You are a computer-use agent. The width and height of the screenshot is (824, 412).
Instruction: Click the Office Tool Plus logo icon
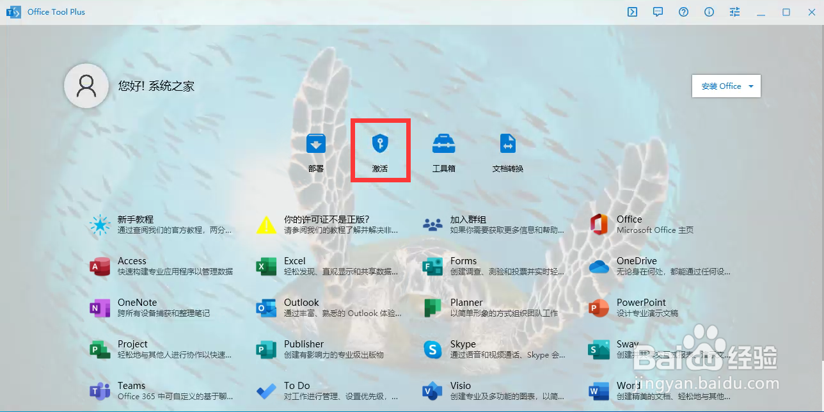13,12
